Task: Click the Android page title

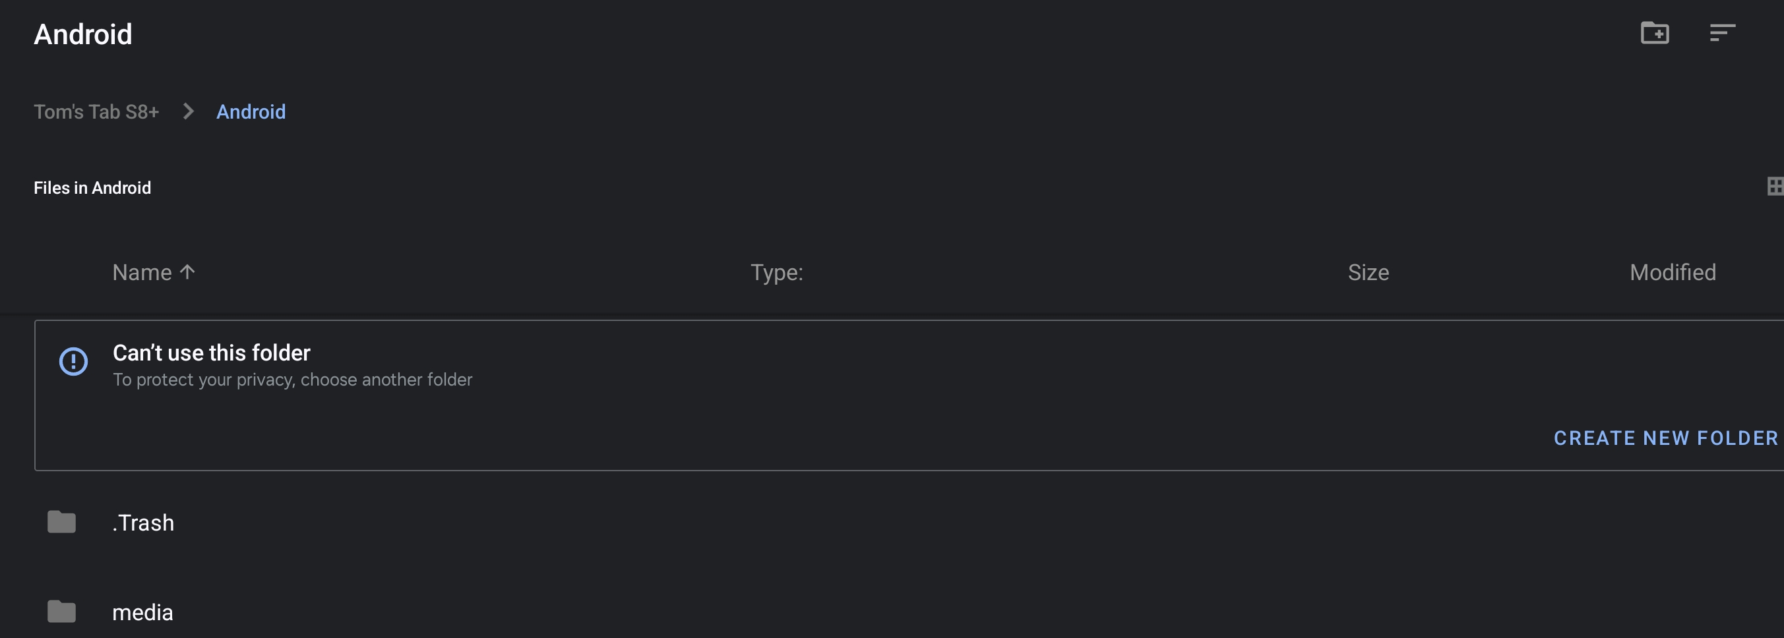Action: 83,34
